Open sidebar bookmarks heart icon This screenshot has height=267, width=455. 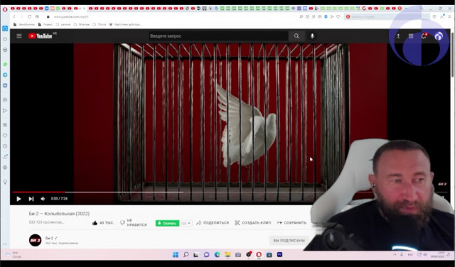click(x=5, y=136)
